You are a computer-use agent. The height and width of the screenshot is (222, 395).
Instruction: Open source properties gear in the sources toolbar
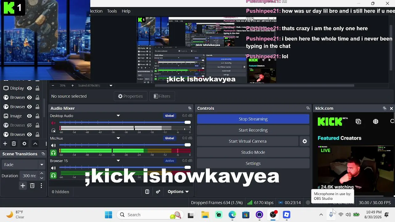pyautogui.click(x=24, y=144)
